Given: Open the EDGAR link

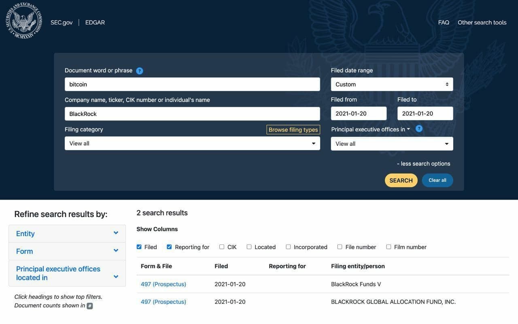Looking at the screenshot, I should [95, 22].
